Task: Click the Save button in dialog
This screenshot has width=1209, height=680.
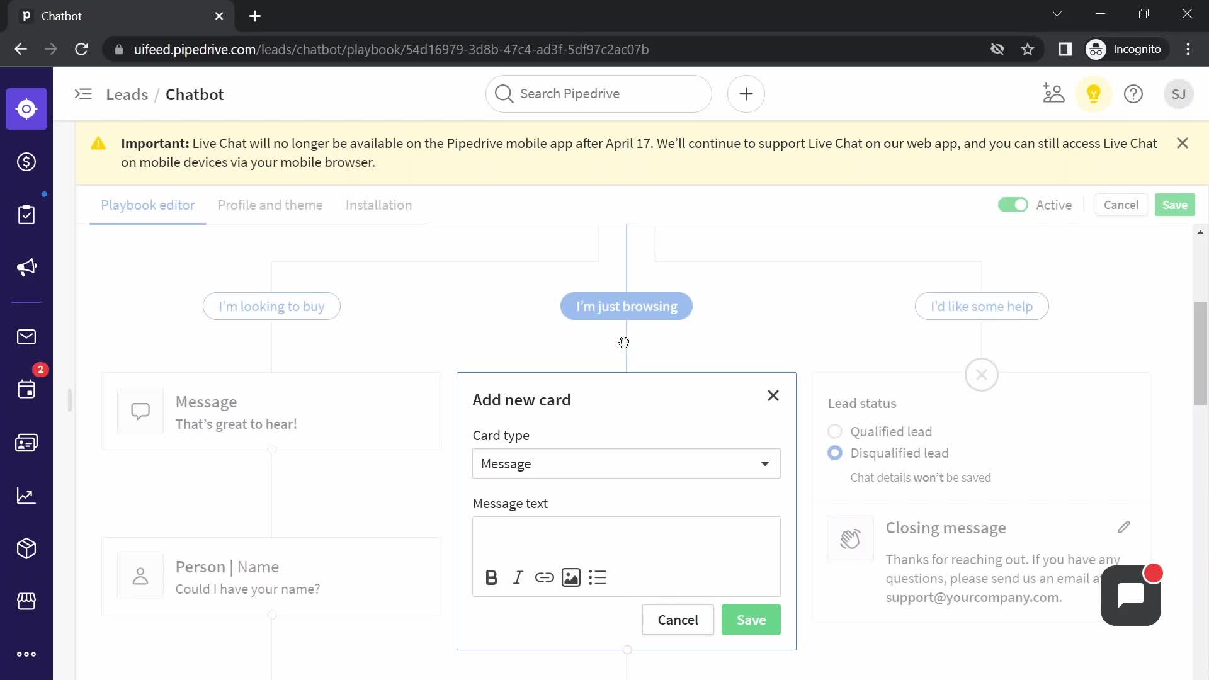Action: (751, 620)
